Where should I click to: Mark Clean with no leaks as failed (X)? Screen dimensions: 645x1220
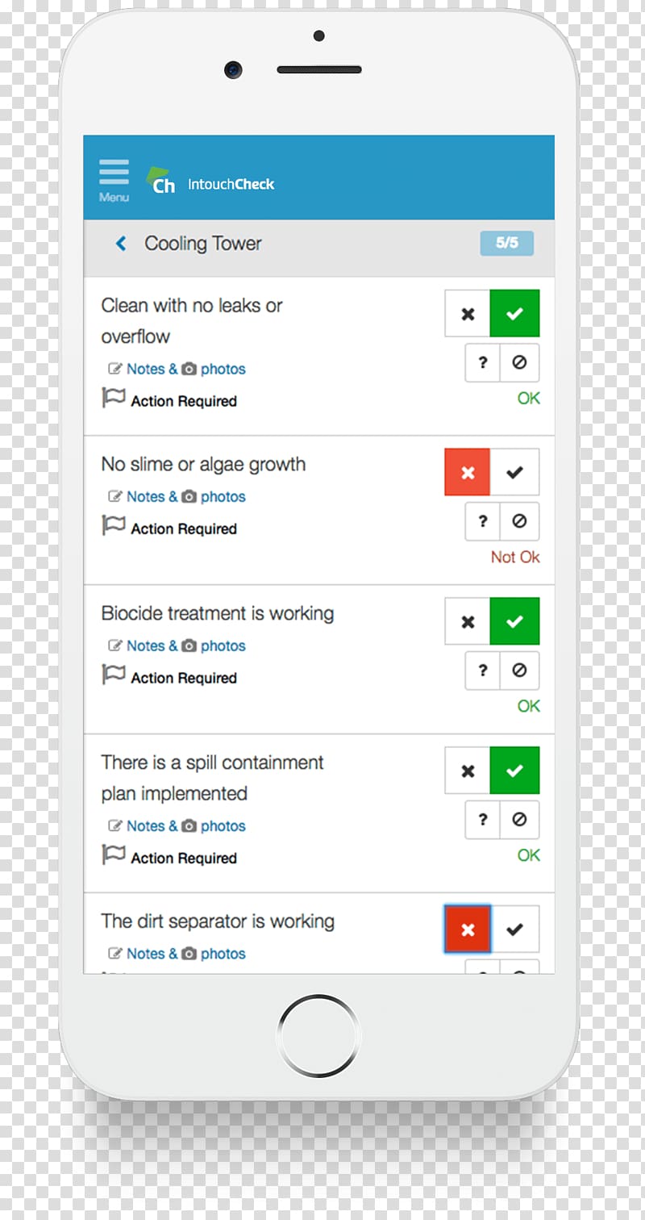(468, 313)
